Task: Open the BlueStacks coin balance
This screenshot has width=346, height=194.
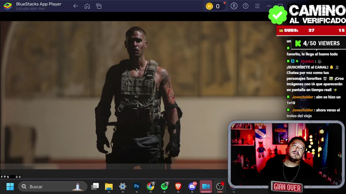Action: [213, 6]
